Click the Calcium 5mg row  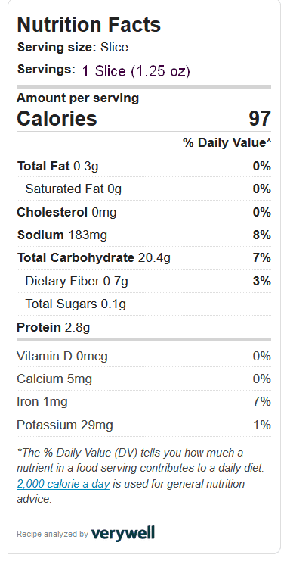(x=143, y=379)
